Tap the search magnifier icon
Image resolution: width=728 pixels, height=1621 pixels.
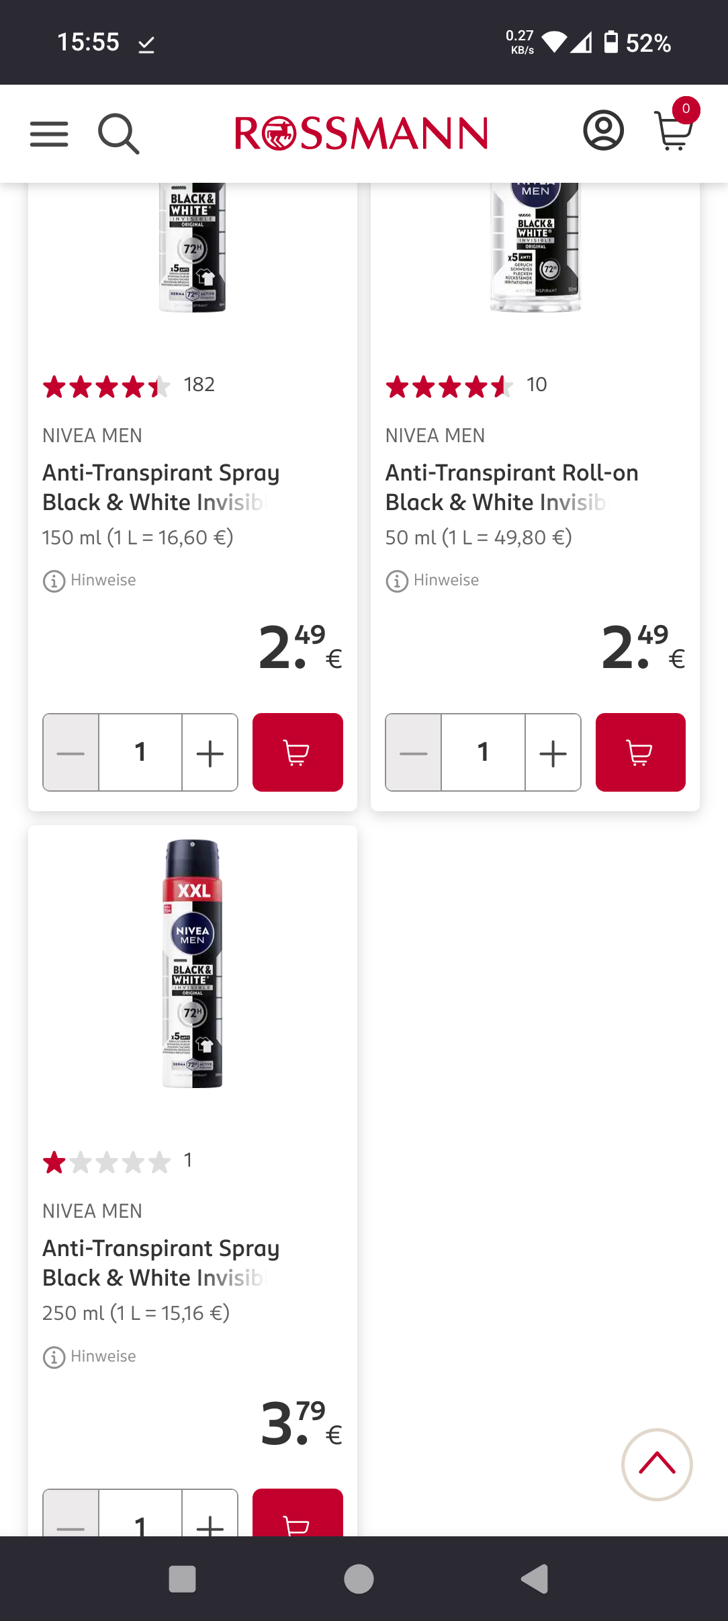coord(119,134)
